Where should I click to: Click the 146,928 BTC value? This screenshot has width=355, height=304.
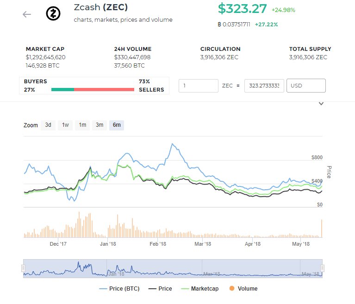43,66
